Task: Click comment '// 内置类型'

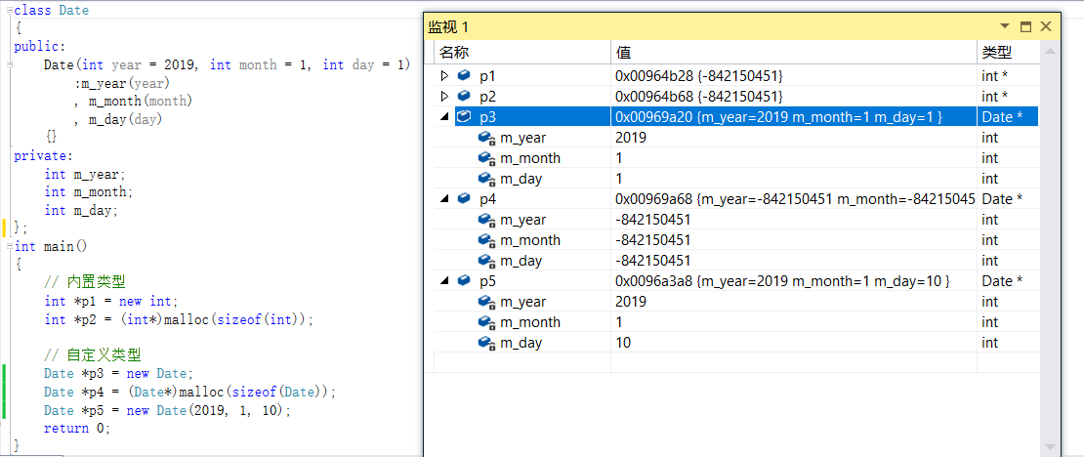Action: point(84,282)
